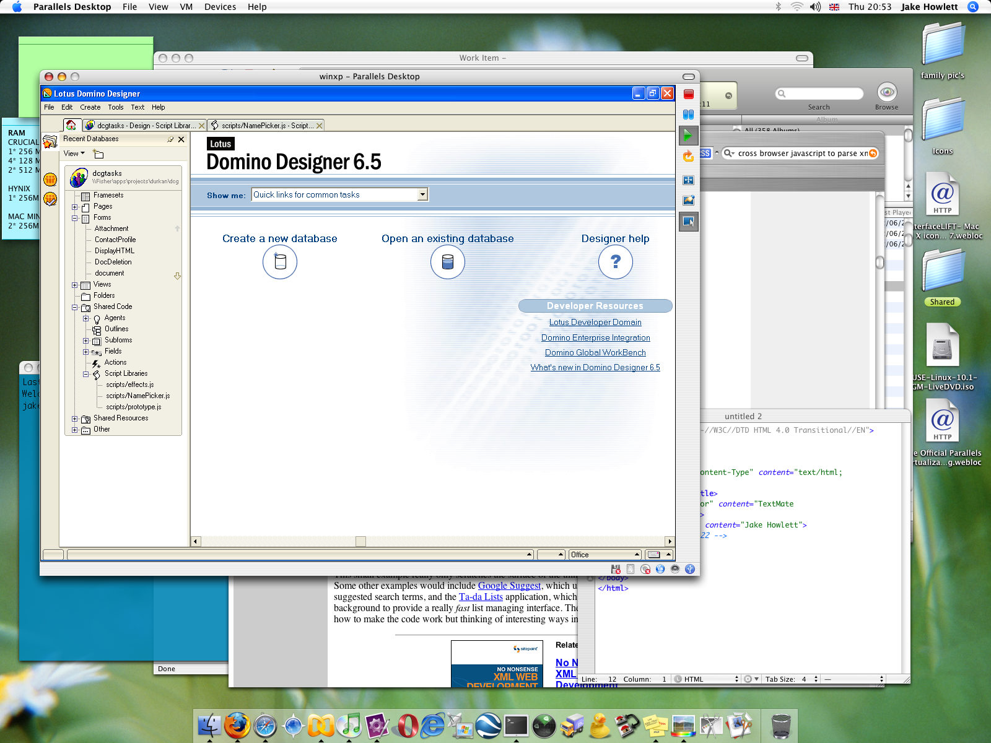The image size is (991, 743).
Task: Open the Domino Enterprise Integration link
Action: (595, 337)
